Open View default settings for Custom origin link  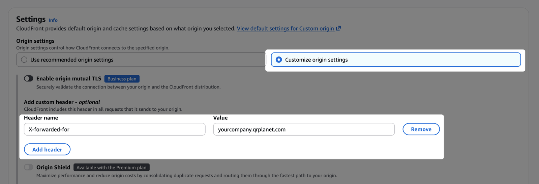click(285, 29)
